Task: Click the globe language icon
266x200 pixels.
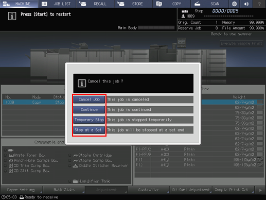Action: click(234, 4)
